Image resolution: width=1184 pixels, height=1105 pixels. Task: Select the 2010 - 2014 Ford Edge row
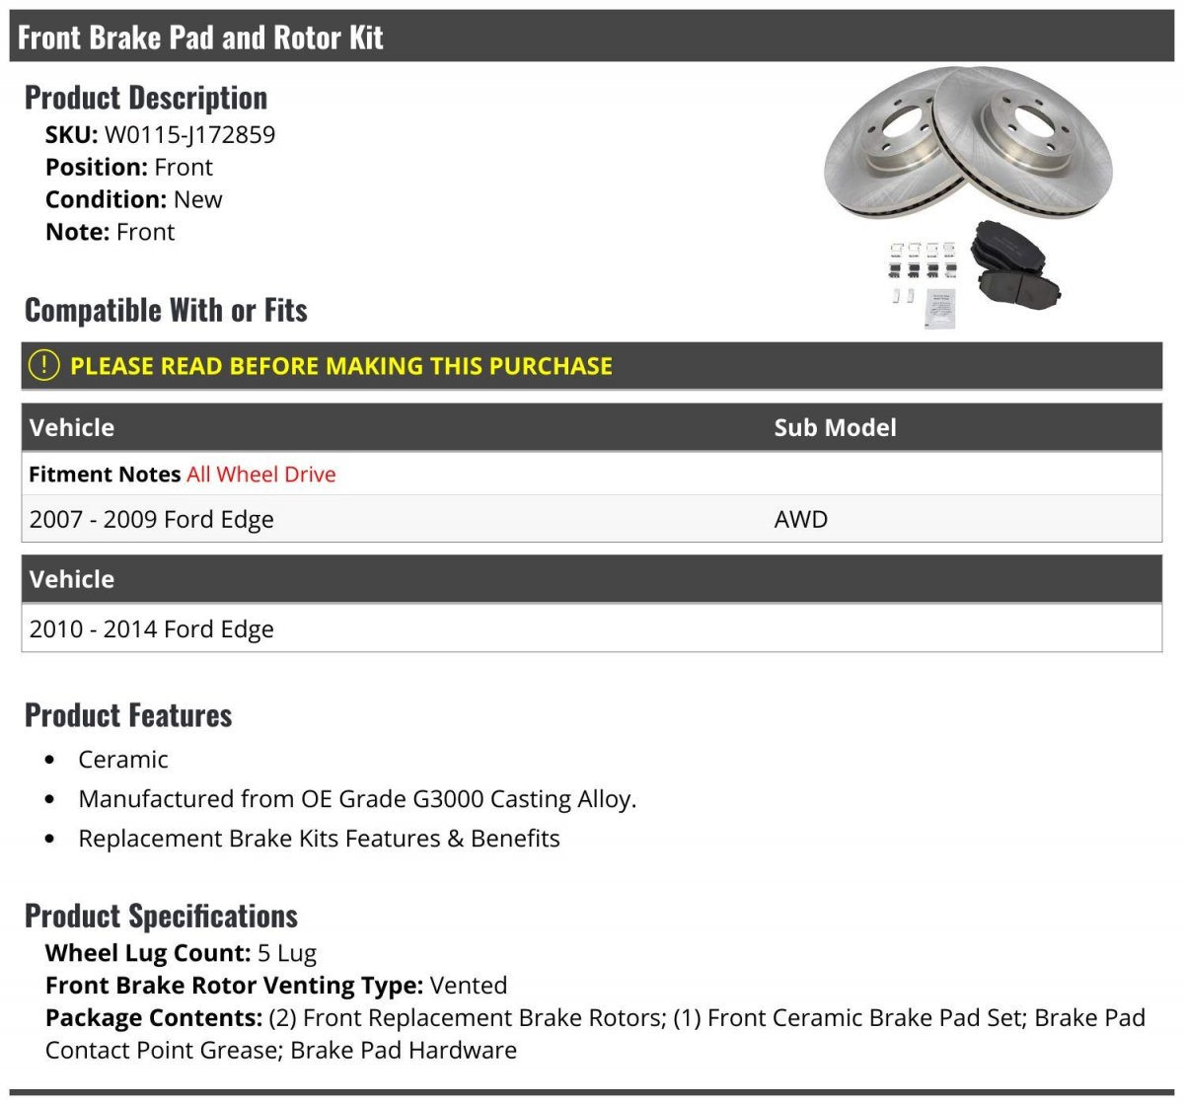[152, 629]
